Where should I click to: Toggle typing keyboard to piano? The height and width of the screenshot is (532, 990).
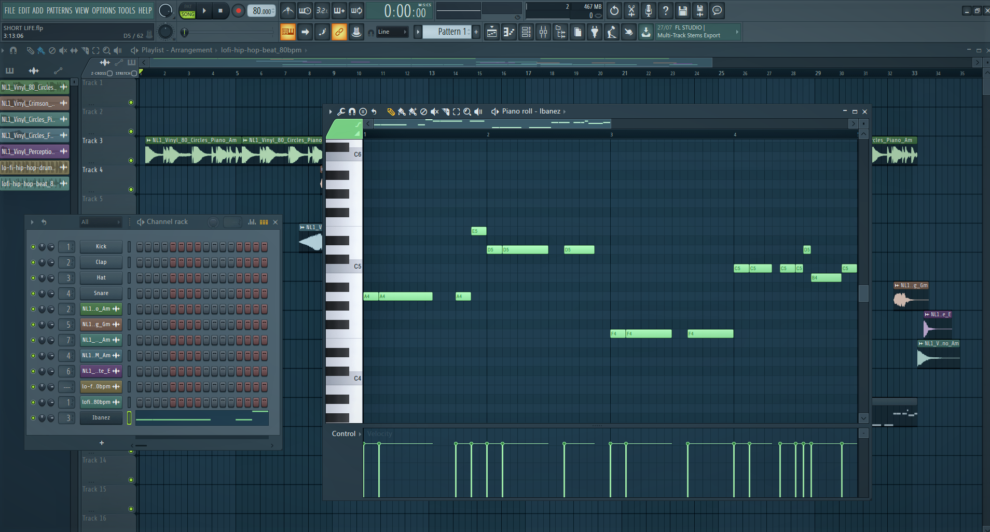(x=288, y=32)
